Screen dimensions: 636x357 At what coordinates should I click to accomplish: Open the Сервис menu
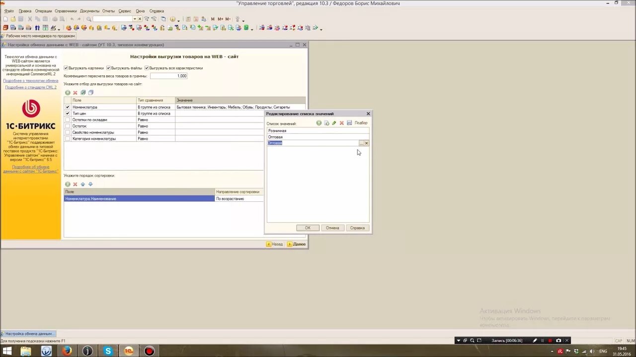tap(125, 11)
